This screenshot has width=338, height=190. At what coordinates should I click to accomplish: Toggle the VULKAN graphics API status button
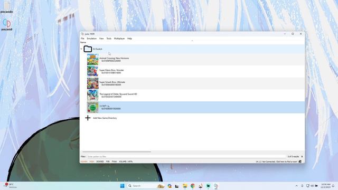coord(84,161)
